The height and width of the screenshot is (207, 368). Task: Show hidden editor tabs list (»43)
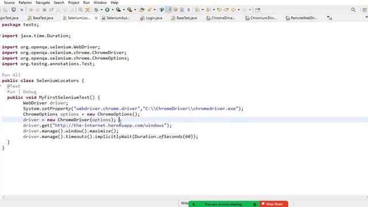(329, 18)
